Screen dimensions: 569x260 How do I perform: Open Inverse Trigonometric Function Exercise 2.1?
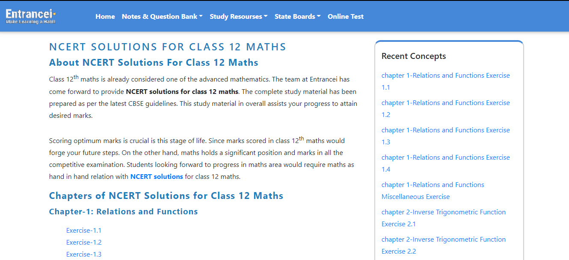point(443,218)
